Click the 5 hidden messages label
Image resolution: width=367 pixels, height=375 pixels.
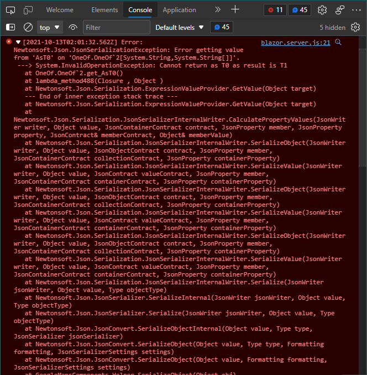click(332, 28)
